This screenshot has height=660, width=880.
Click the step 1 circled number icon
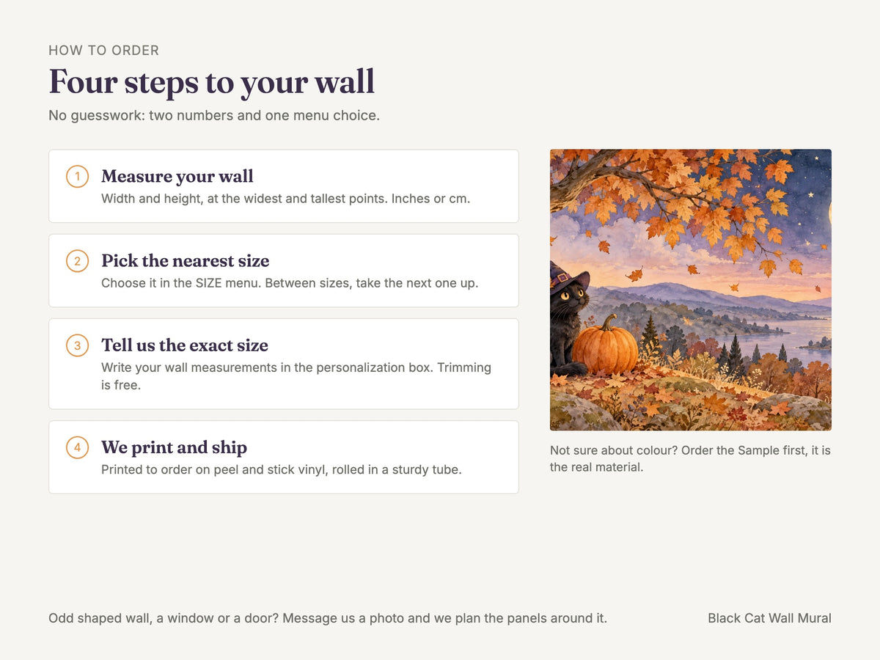point(77,177)
